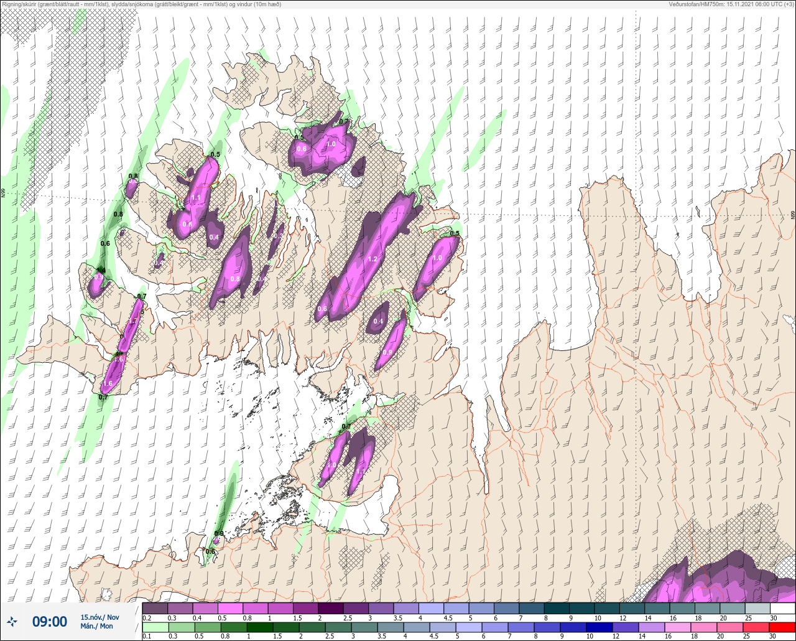Click the Rigning/skúrir map title text
Screen dimensions: 796x641
(x=141, y=4)
